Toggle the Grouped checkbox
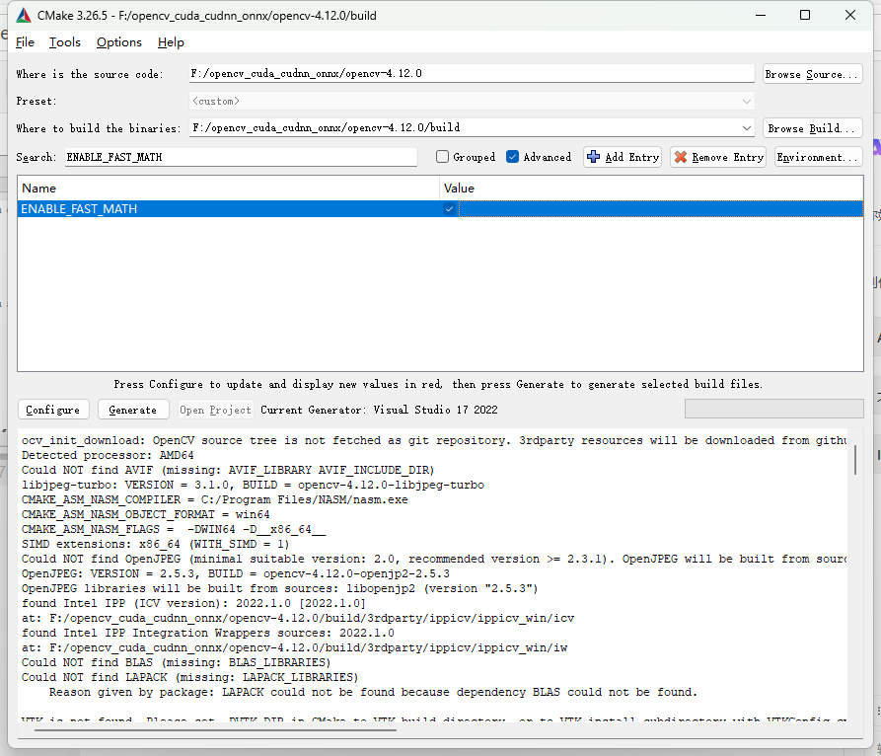The image size is (881, 756). [443, 157]
